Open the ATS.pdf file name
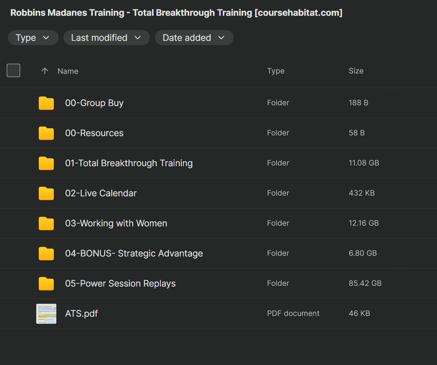Image resolution: width=437 pixels, height=365 pixels. point(81,313)
